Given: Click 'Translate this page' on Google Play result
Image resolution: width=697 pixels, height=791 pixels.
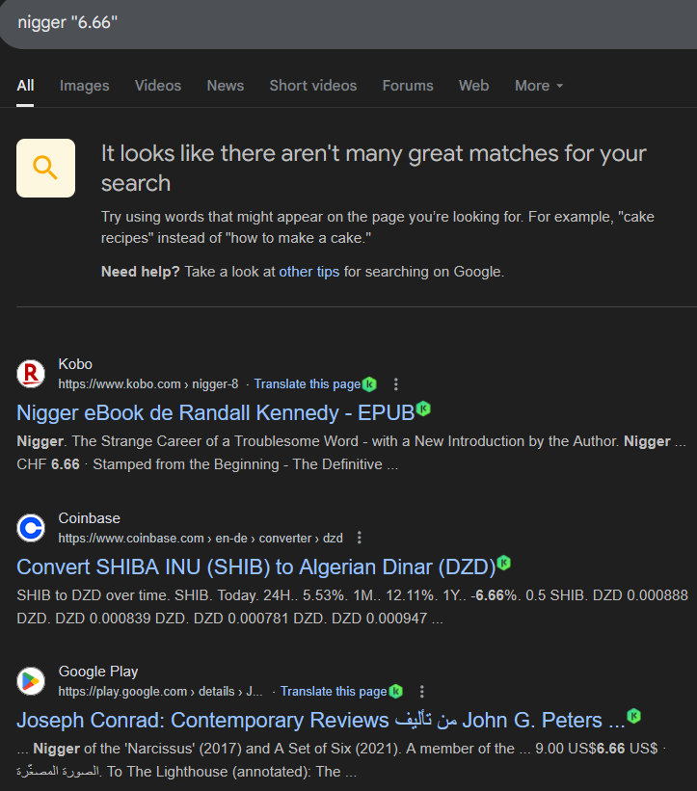Looking at the screenshot, I should click(334, 692).
